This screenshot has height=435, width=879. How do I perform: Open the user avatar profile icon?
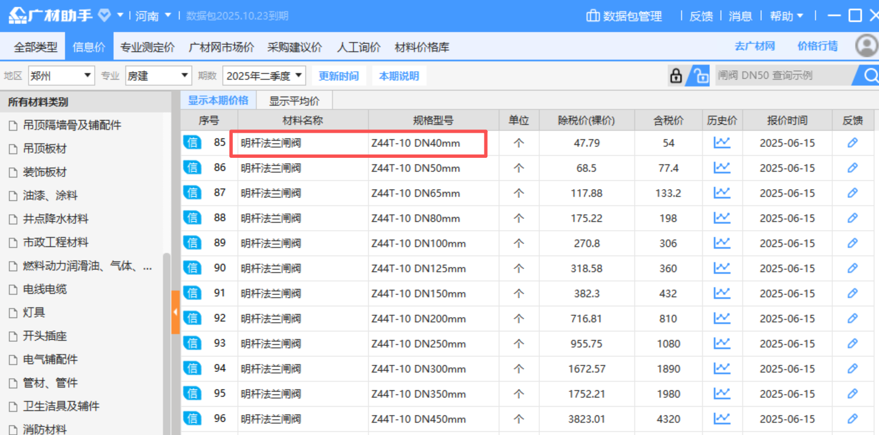click(867, 46)
